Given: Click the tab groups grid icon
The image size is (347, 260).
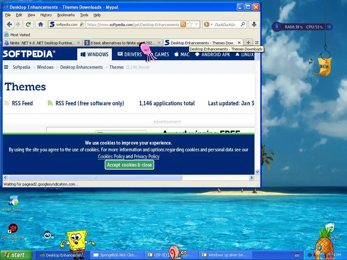Looking at the screenshot, I should (257, 43).
